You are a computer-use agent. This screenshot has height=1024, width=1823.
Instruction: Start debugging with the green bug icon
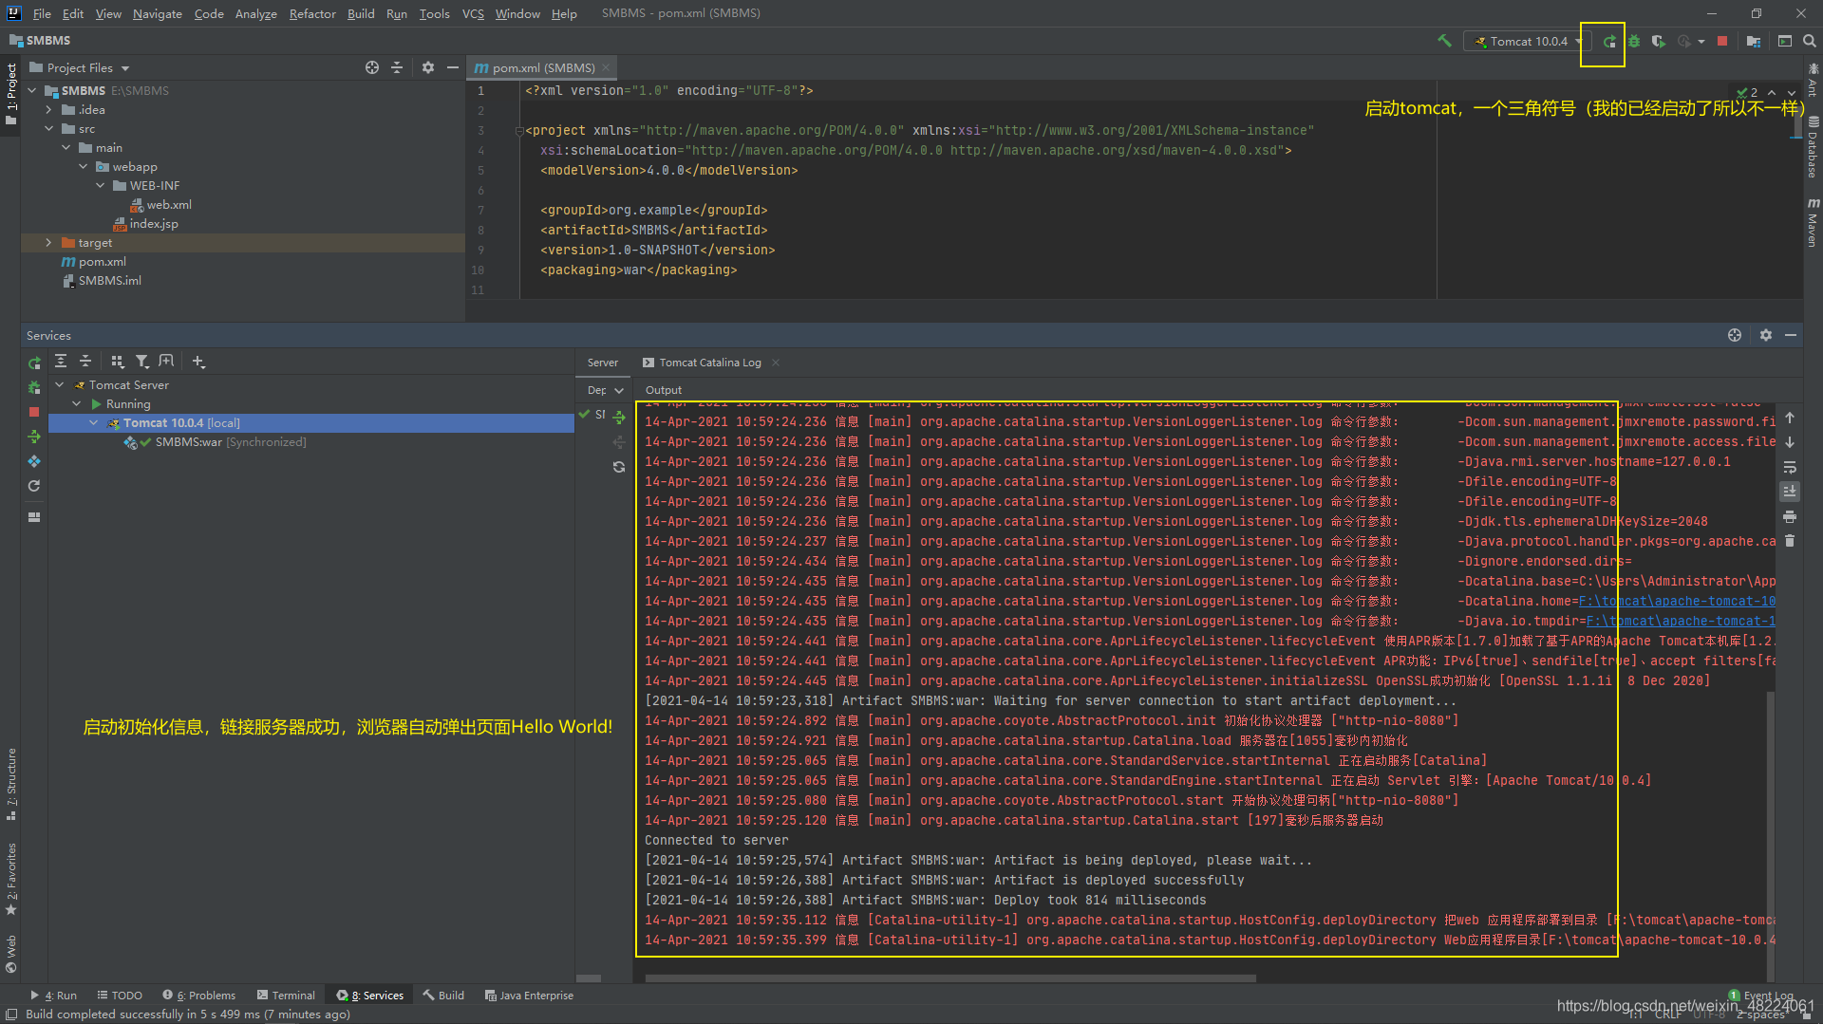tap(1634, 42)
